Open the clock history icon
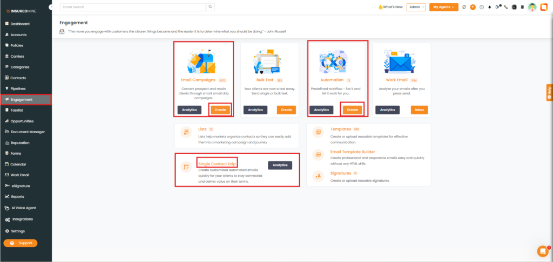The height and width of the screenshot is (262, 553). [x=481, y=7]
